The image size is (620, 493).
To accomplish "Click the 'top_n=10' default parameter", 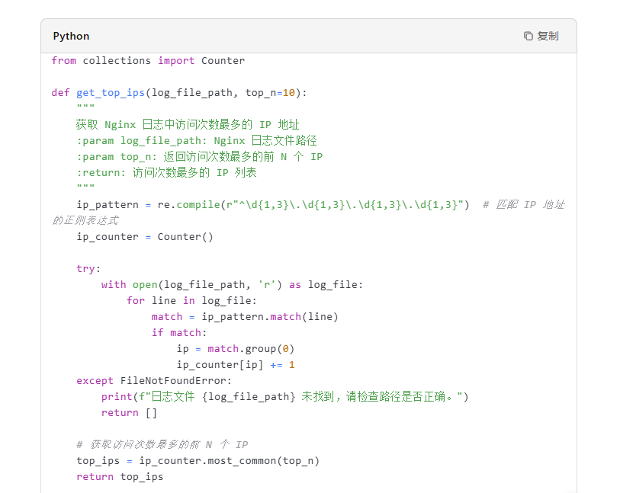I will [x=270, y=92].
